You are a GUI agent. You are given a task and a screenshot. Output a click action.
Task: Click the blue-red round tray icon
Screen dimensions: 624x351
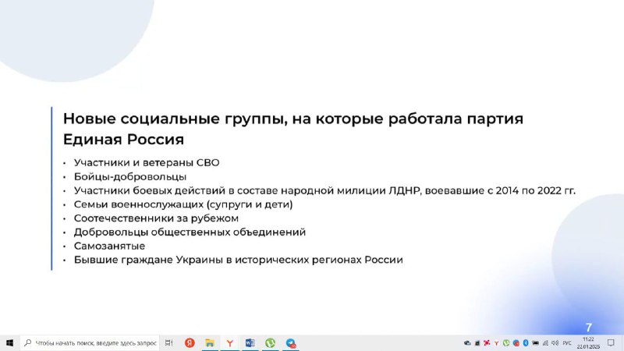coord(516,343)
